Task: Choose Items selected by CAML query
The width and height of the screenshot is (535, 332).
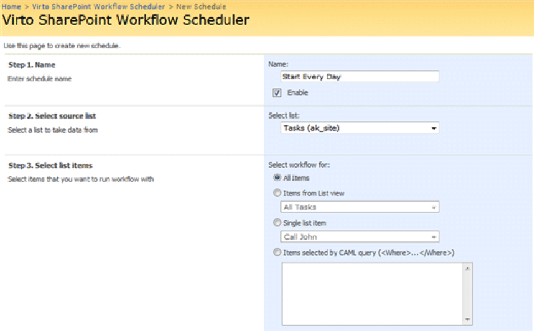Action: tap(277, 253)
